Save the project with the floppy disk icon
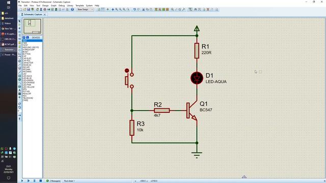 point(29,9)
